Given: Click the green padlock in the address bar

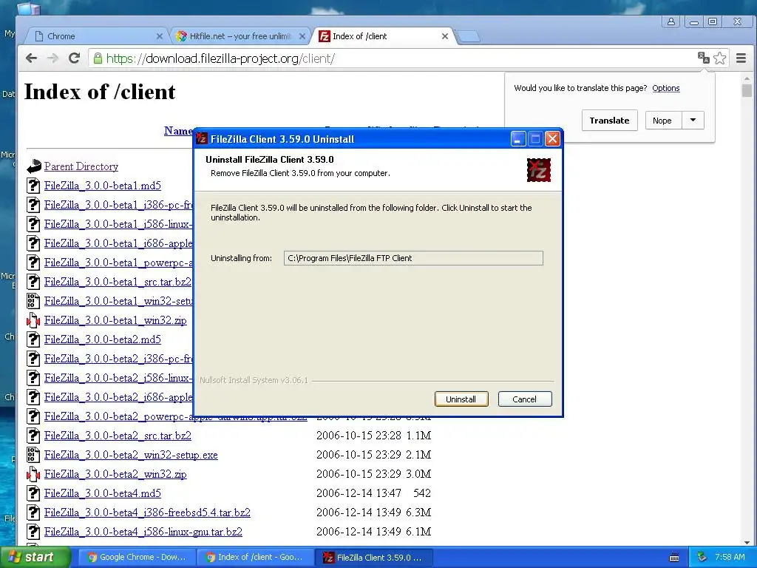Looking at the screenshot, I should tap(98, 58).
